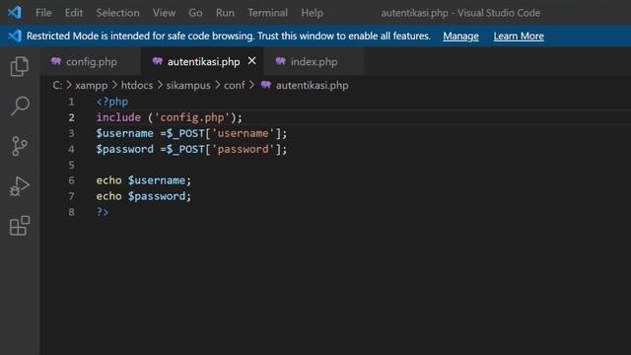This screenshot has width=631, height=355.
Task: Click the sikampus breadcrumb segment
Action: (188, 86)
